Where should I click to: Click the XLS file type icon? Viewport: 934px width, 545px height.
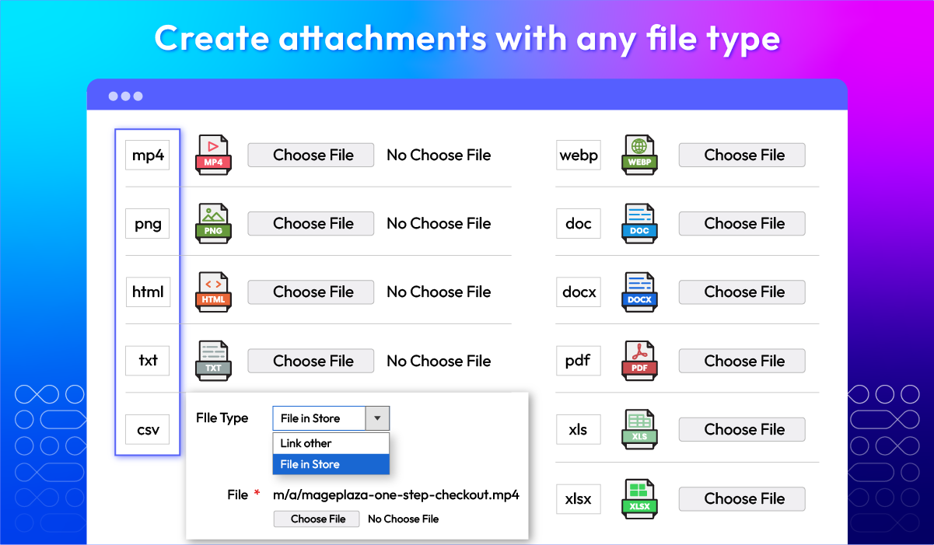coord(639,429)
